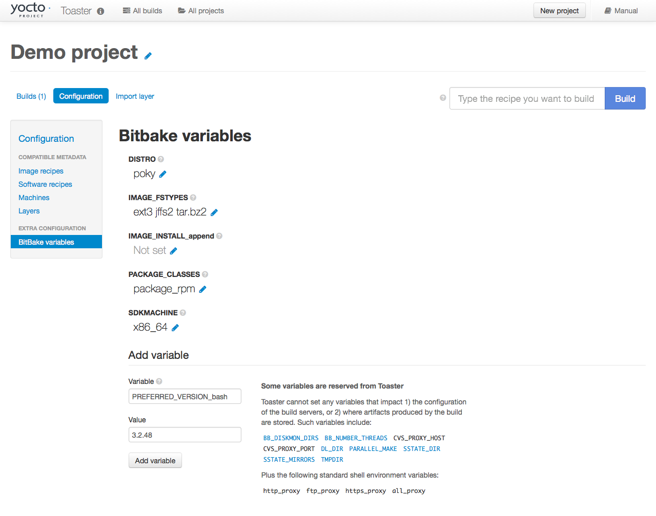This screenshot has width=656, height=516.
Task: Click help icon beside PACKAGE_CLASSES label
Action: (x=205, y=274)
